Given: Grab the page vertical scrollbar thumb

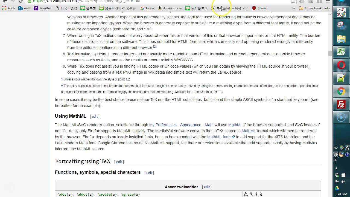Looking at the screenshot, I should pos(330,54).
